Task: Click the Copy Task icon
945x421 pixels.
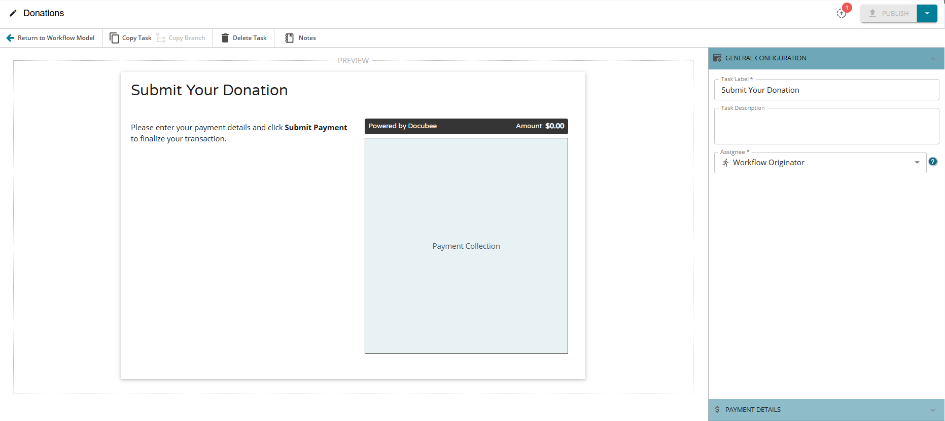Action: [x=115, y=38]
